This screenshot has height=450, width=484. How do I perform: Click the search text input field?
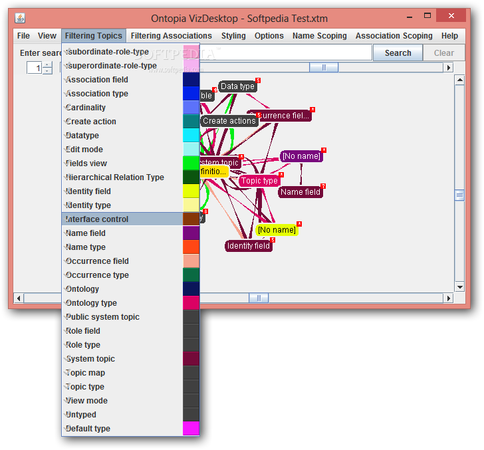pos(285,53)
